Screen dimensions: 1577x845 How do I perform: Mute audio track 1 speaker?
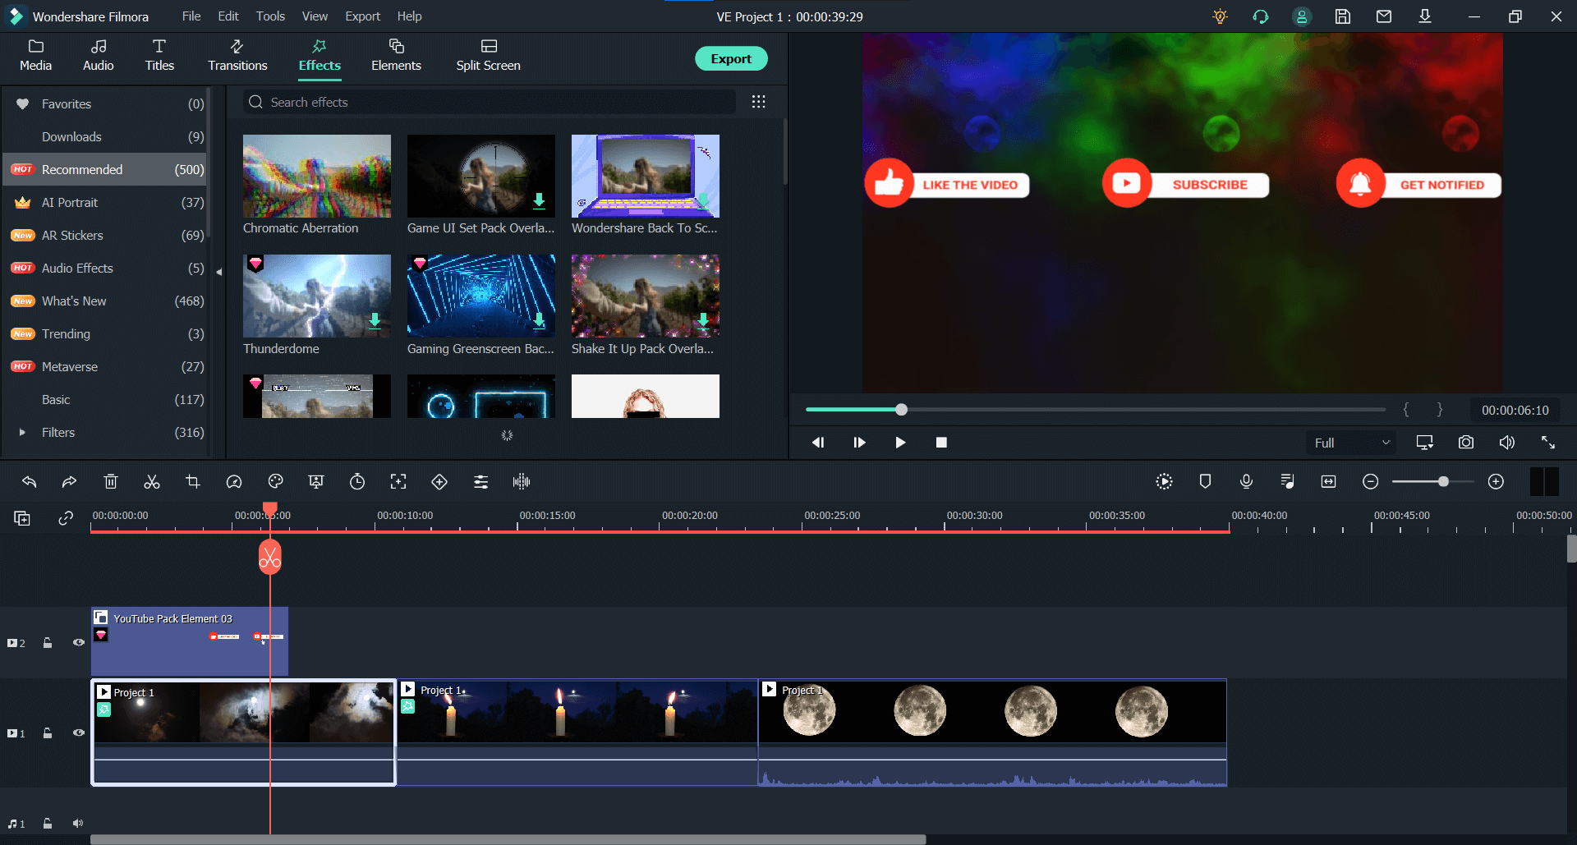click(x=78, y=824)
